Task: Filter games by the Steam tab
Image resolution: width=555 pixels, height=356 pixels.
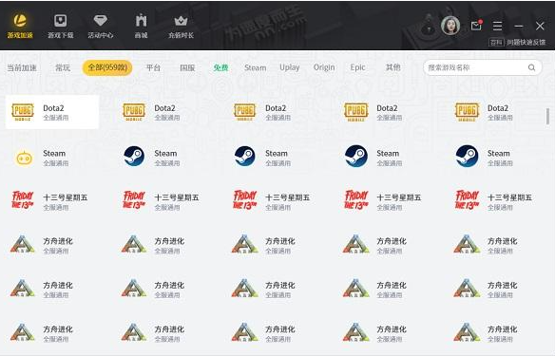Action: pos(256,67)
